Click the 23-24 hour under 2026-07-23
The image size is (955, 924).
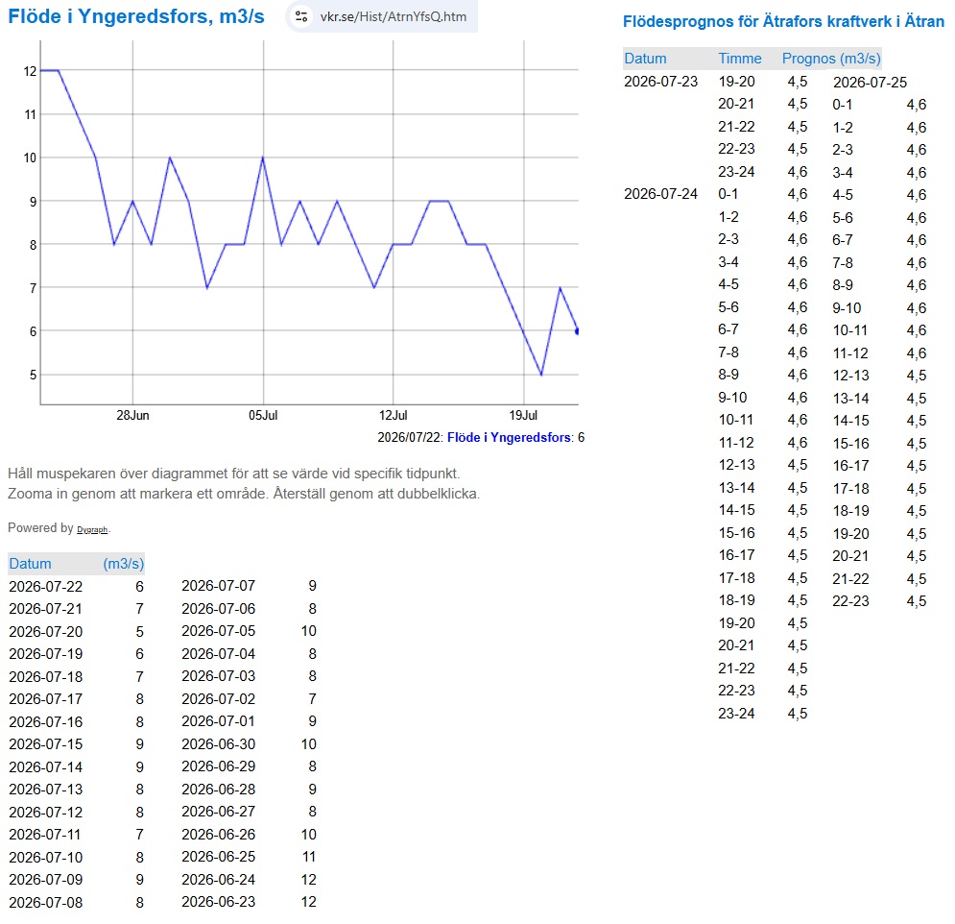[x=736, y=172]
